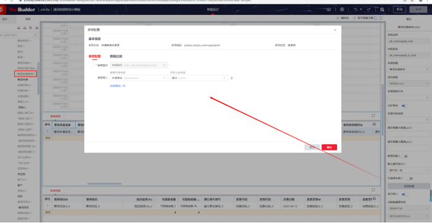The image size is (432, 223).
Task: Click the popup max height input
Action: [409, 148]
